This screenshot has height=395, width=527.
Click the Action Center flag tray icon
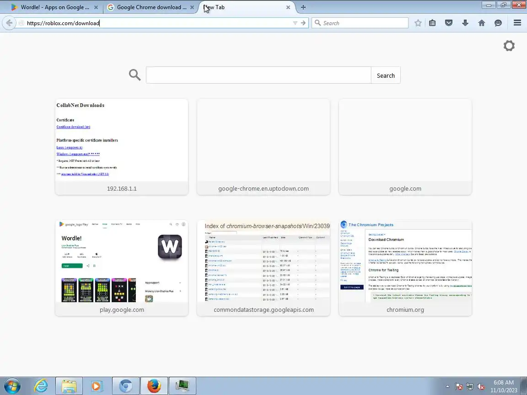459,386
